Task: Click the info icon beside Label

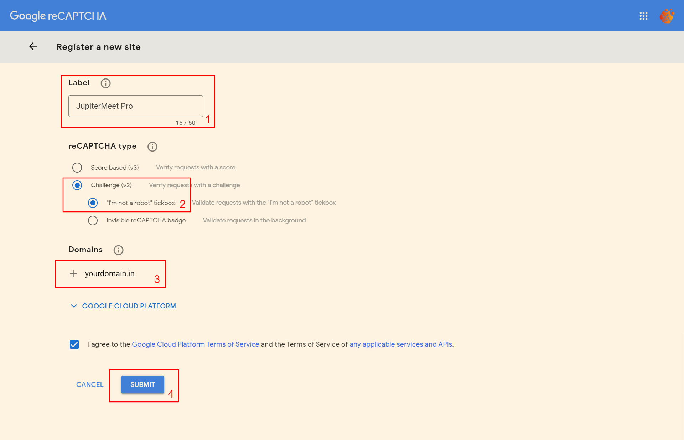Action: tap(105, 83)
